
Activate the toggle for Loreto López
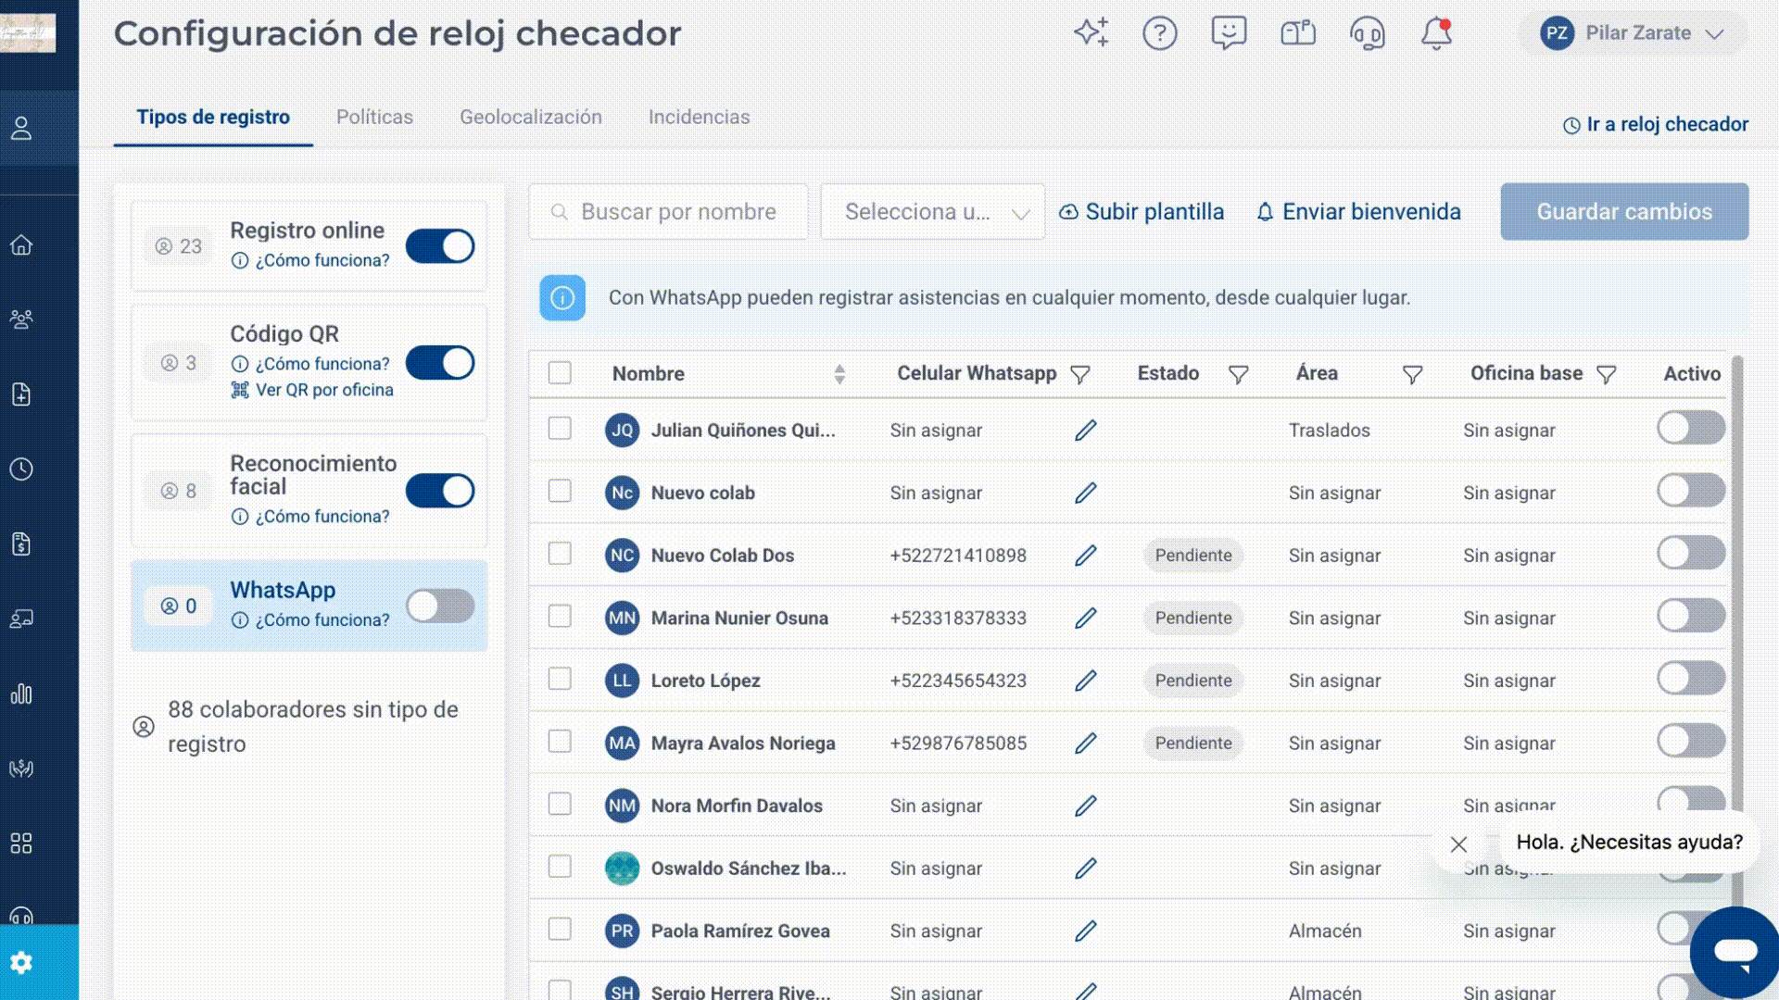[x=1691, y=678]
